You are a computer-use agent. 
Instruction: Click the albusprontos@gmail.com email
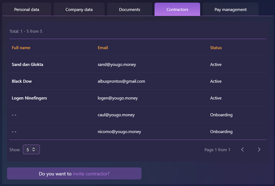pyautogui.click(x=121, y=81)
